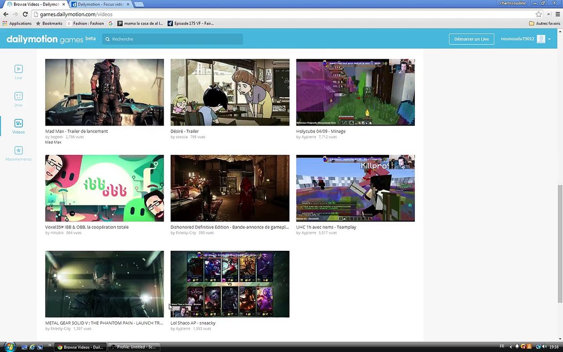The image size is (563, 352).
Task: Play Metal Gear Solid V thumbnail
Action: pos(105,284)
